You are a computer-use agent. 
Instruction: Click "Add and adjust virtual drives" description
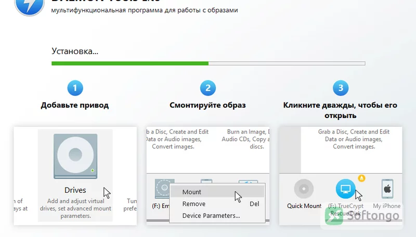click(75, 208)
